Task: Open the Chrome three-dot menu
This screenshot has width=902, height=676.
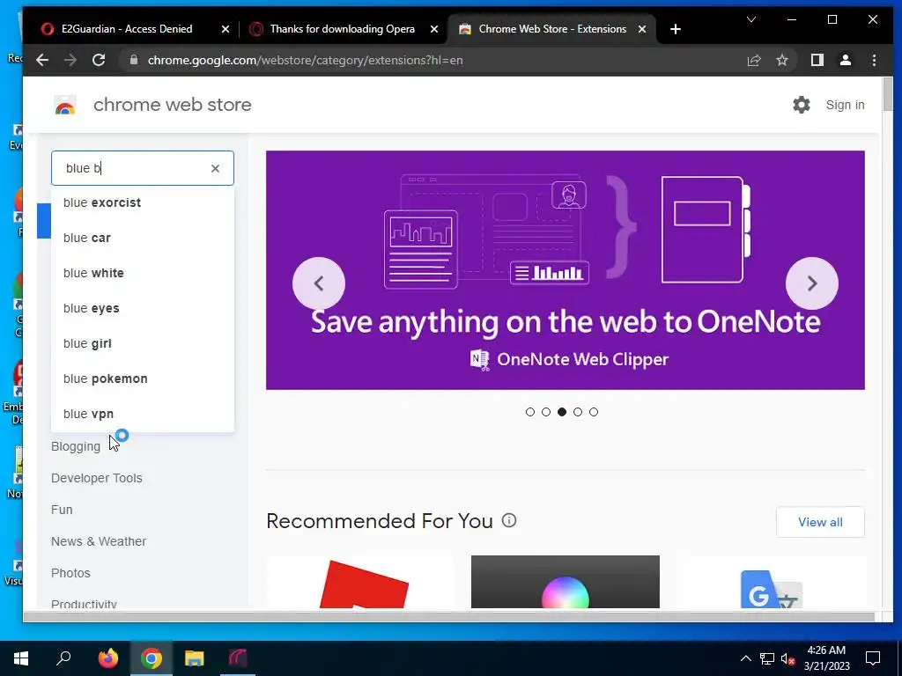Action: click(x=874, y=60)
